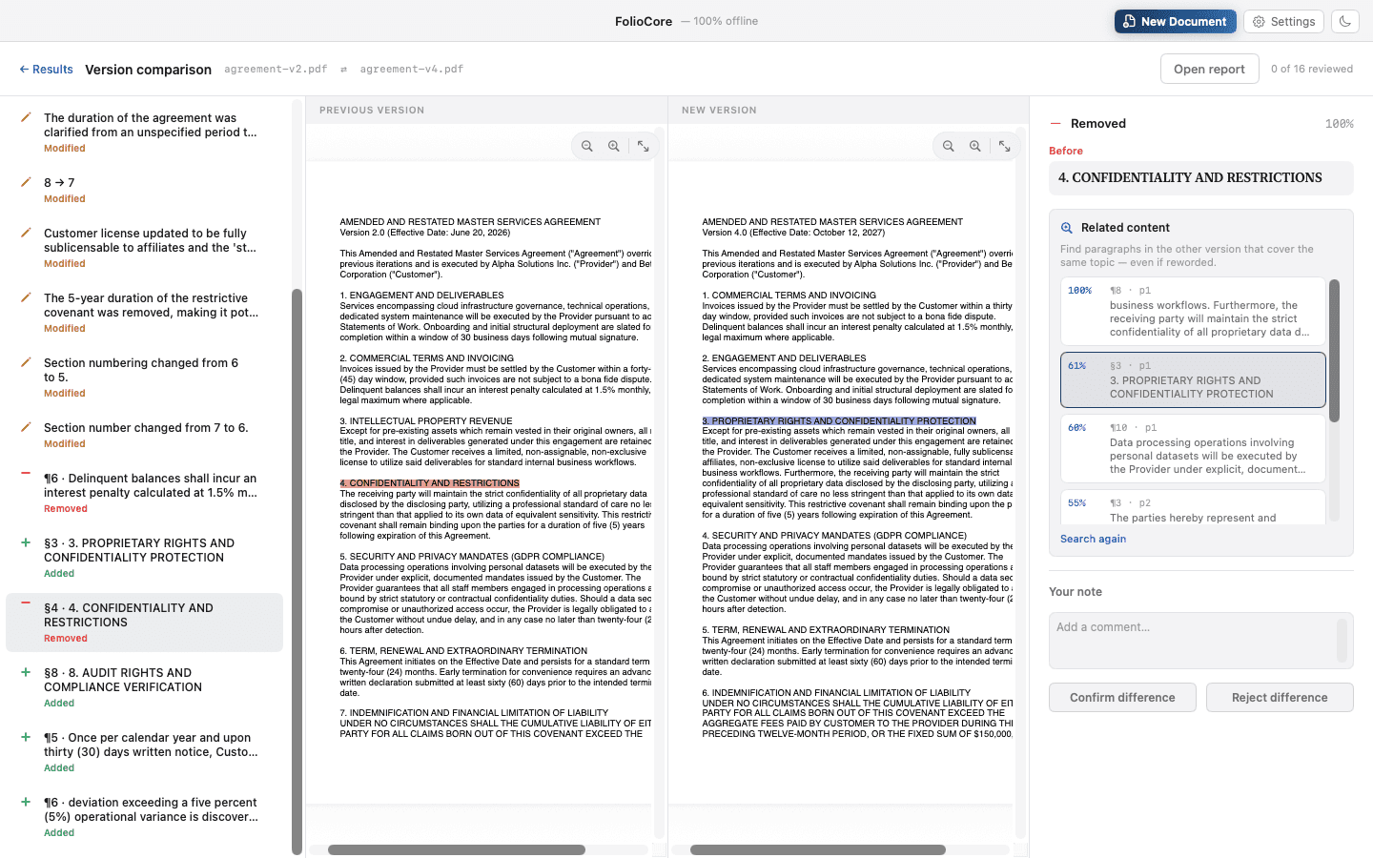The image size is (1373, 858).
Task: Click highlighted '4. CONFIDENTIALITY AND RESTRICTIONS' in previous version
Action: pyautogui.click(x=430, y=483)
